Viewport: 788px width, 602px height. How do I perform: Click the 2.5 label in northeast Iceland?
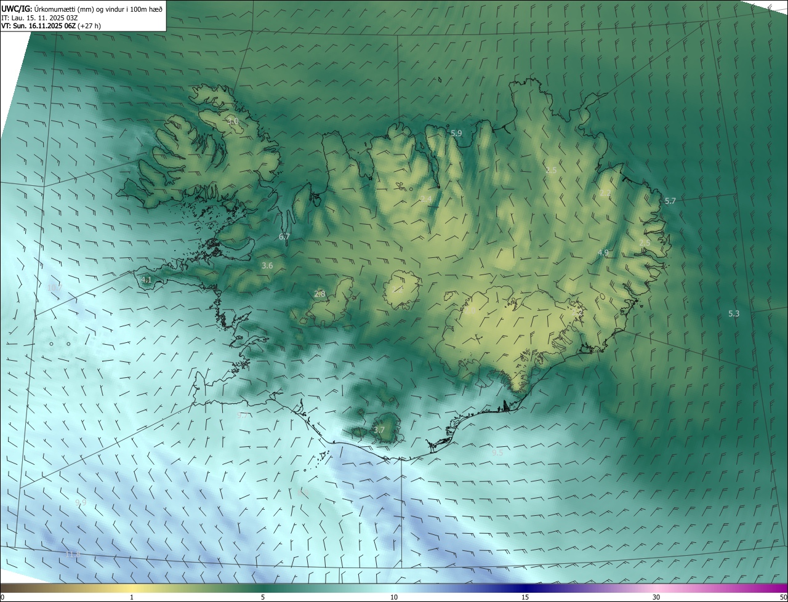551,170
